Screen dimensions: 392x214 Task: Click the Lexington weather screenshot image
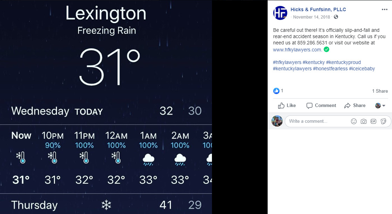106,107
